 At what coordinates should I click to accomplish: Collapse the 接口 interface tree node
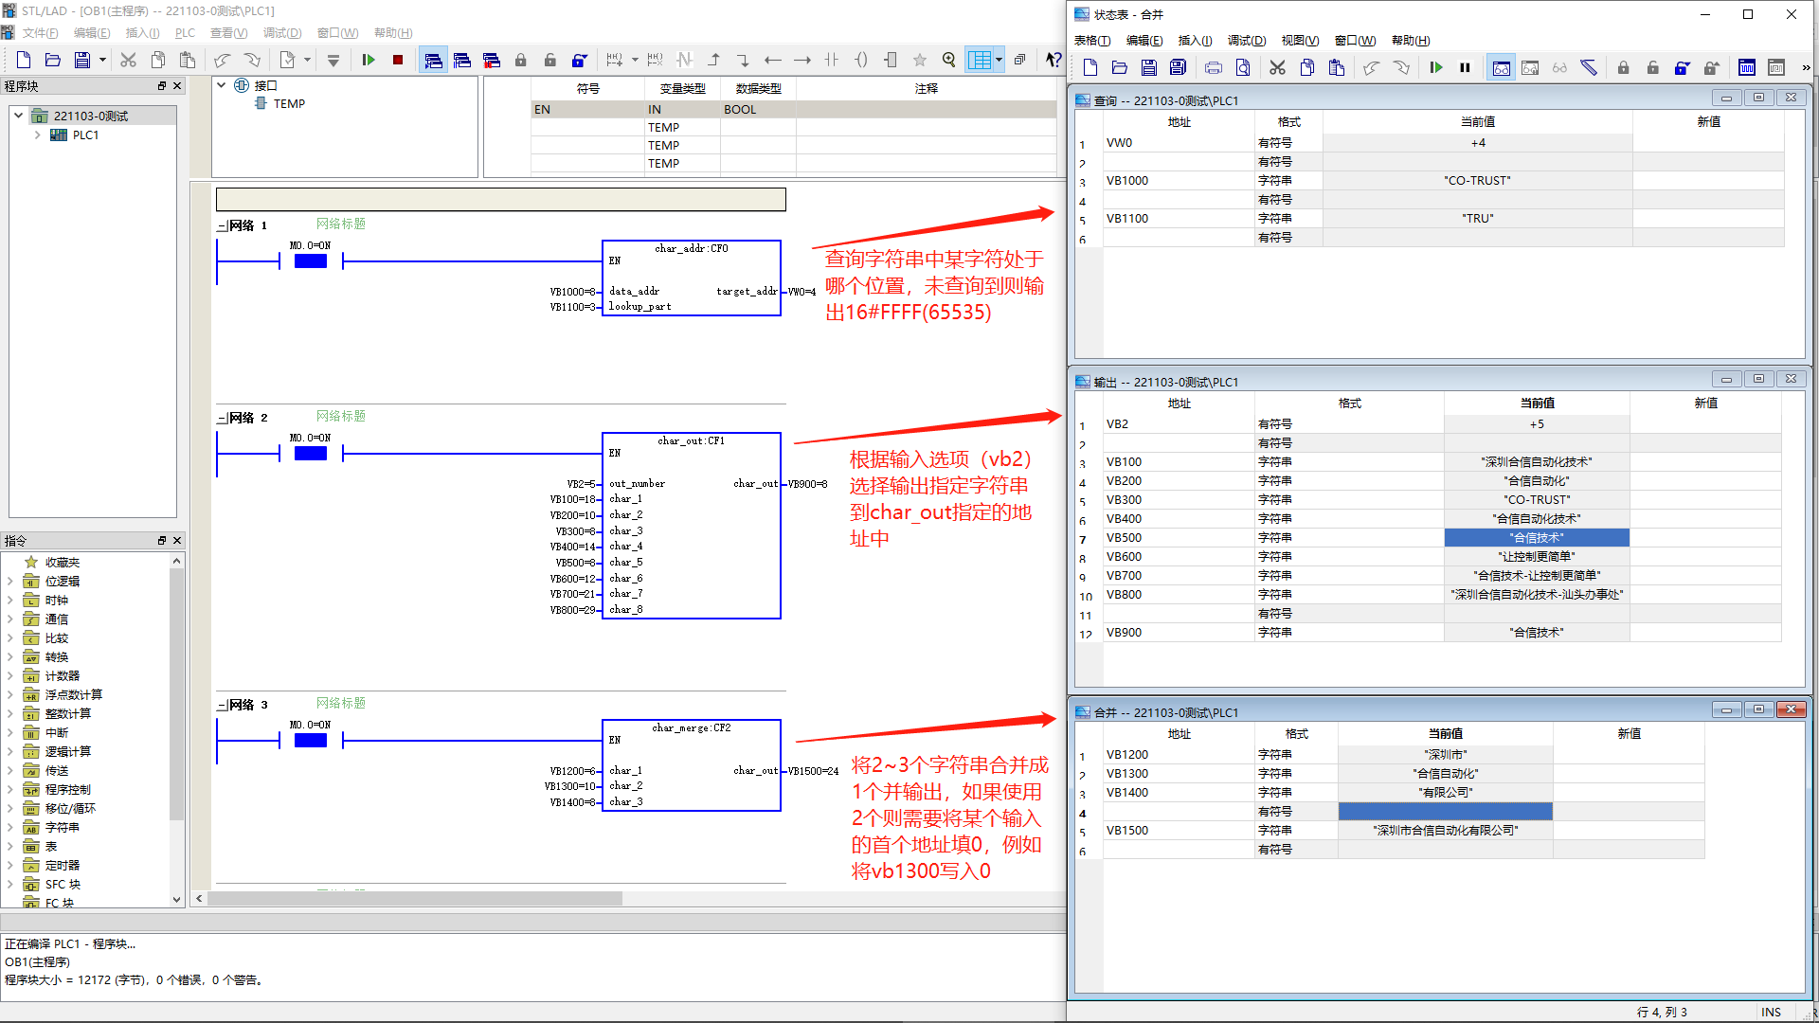click(221, 85)
